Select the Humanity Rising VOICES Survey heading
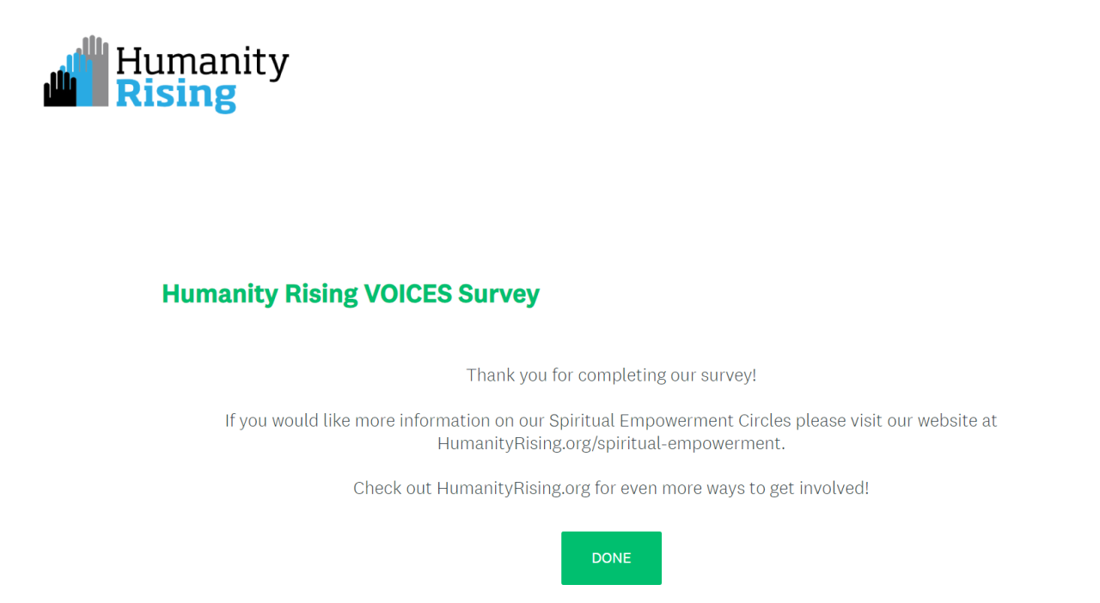 (351, 294)
